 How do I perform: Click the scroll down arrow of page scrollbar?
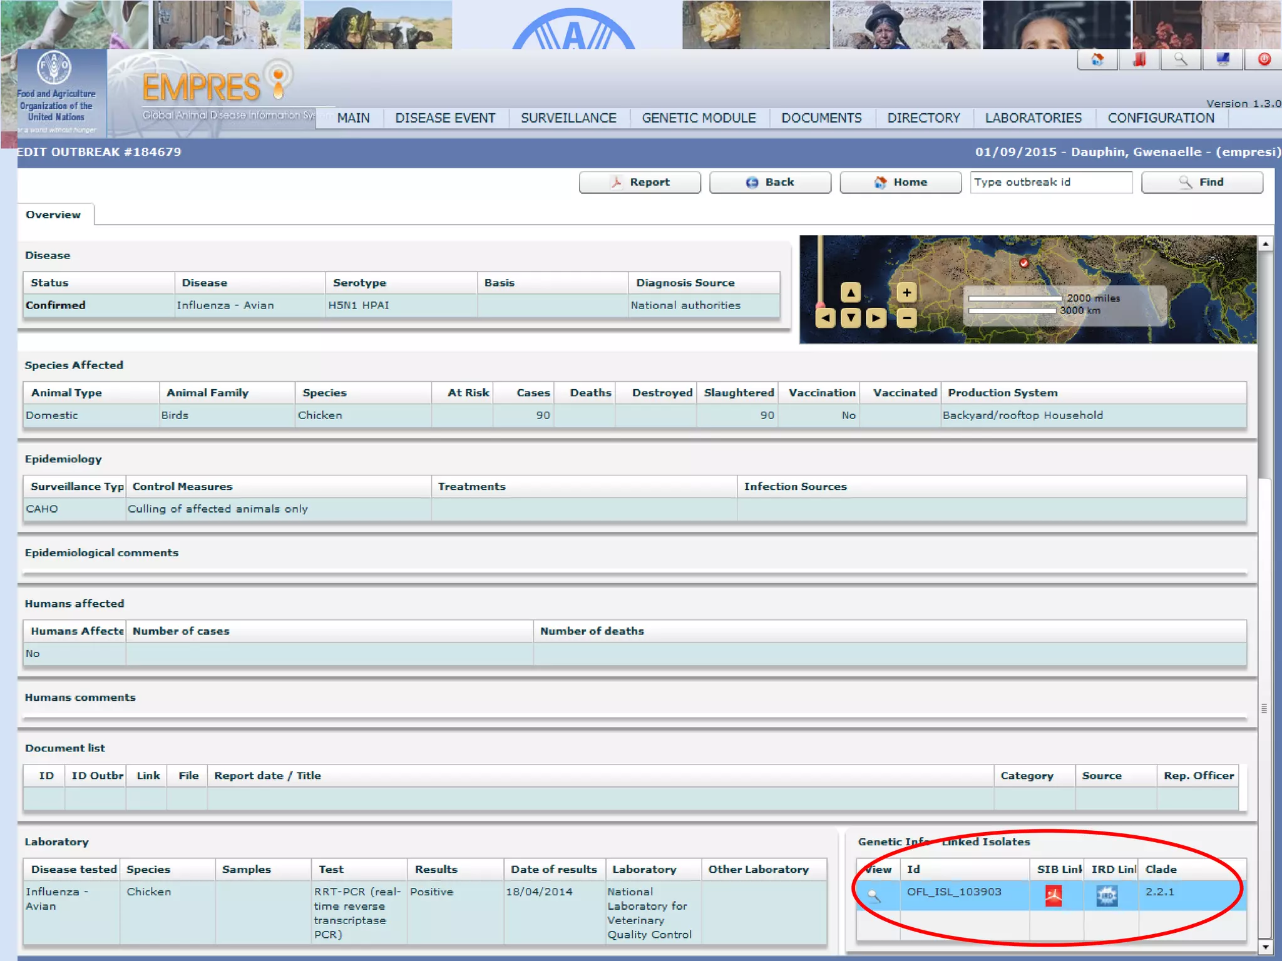pyautogui.click(x=1265, y=947)
